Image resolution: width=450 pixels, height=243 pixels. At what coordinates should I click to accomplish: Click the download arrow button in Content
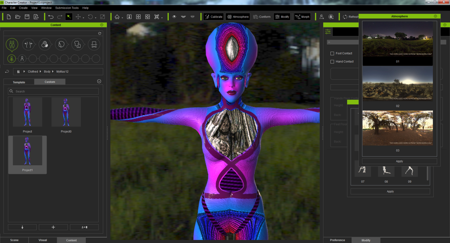click(x=22, y=227)
